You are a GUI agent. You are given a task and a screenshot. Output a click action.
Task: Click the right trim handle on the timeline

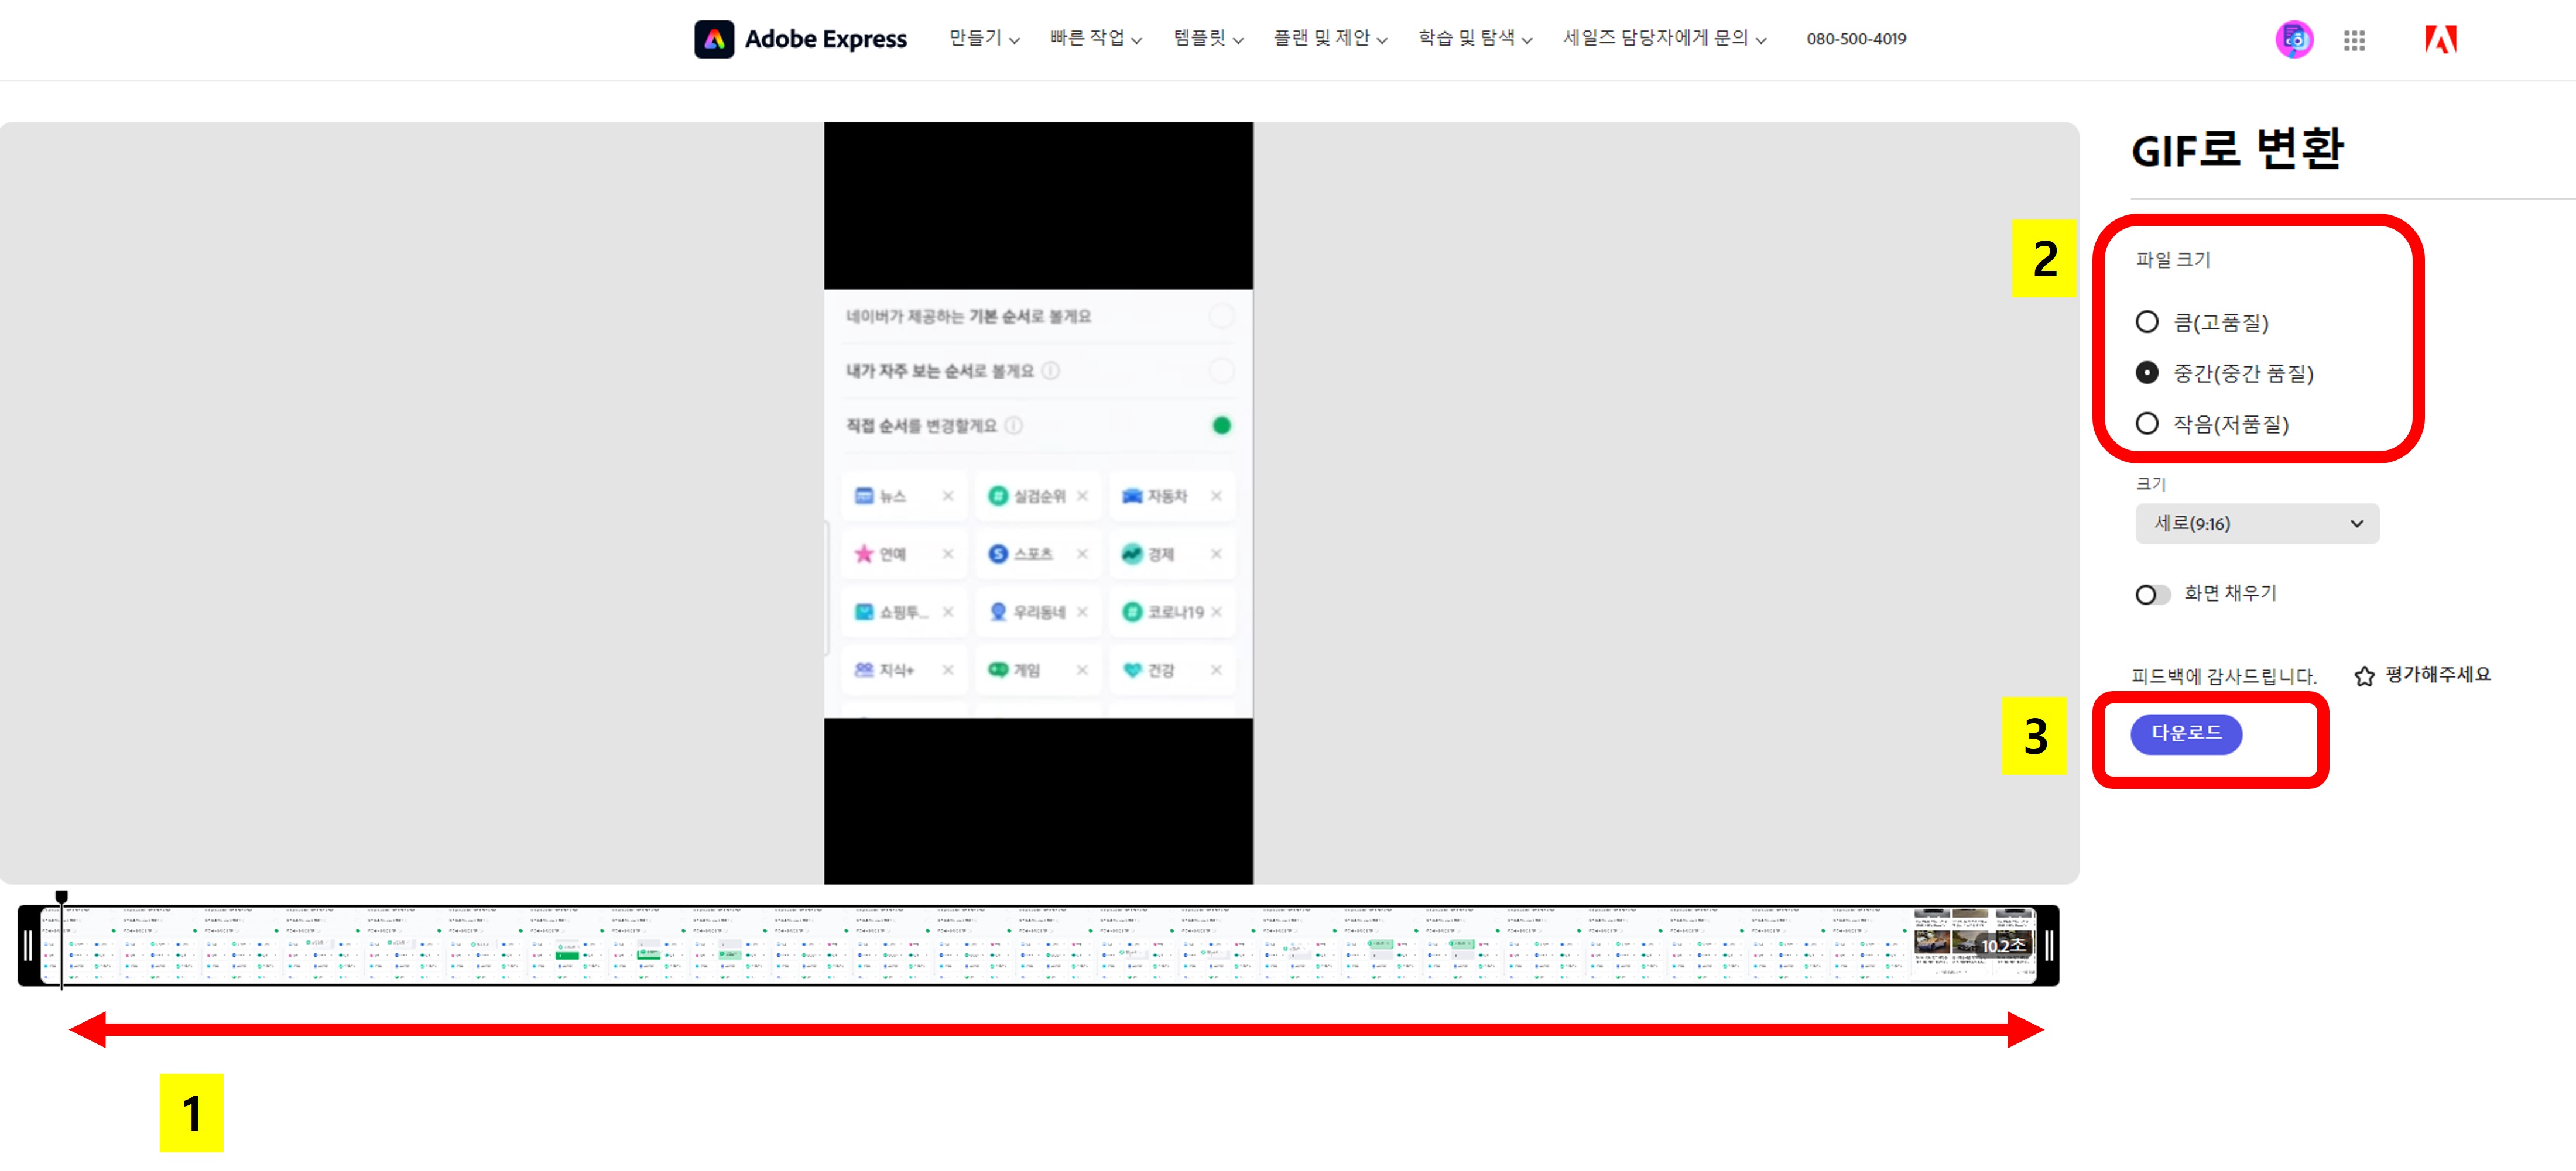[2049, 945]
